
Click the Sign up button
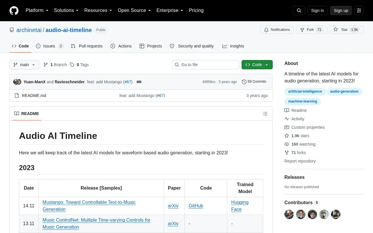(x=341, y=10)
